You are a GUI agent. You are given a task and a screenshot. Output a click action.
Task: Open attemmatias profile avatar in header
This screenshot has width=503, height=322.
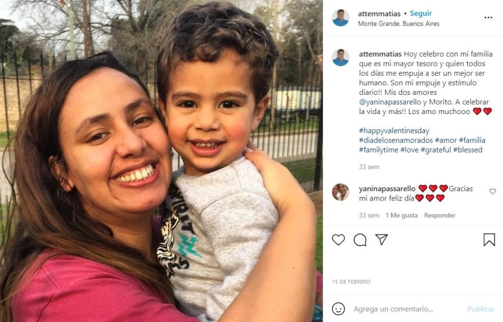[x=340, y=18]
